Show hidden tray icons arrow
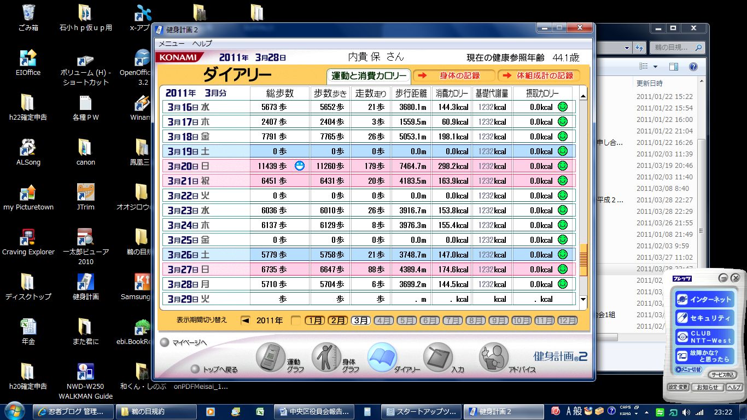Viewport: 747px width, 420px height. pyautogui.click(x=647, y=412)
